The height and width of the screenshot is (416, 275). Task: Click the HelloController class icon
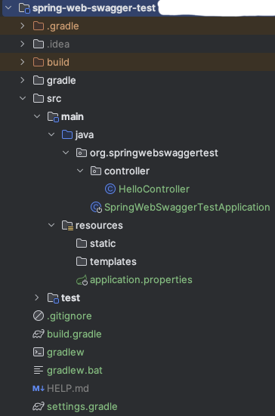pyautogui.click(x=110, y=189)
